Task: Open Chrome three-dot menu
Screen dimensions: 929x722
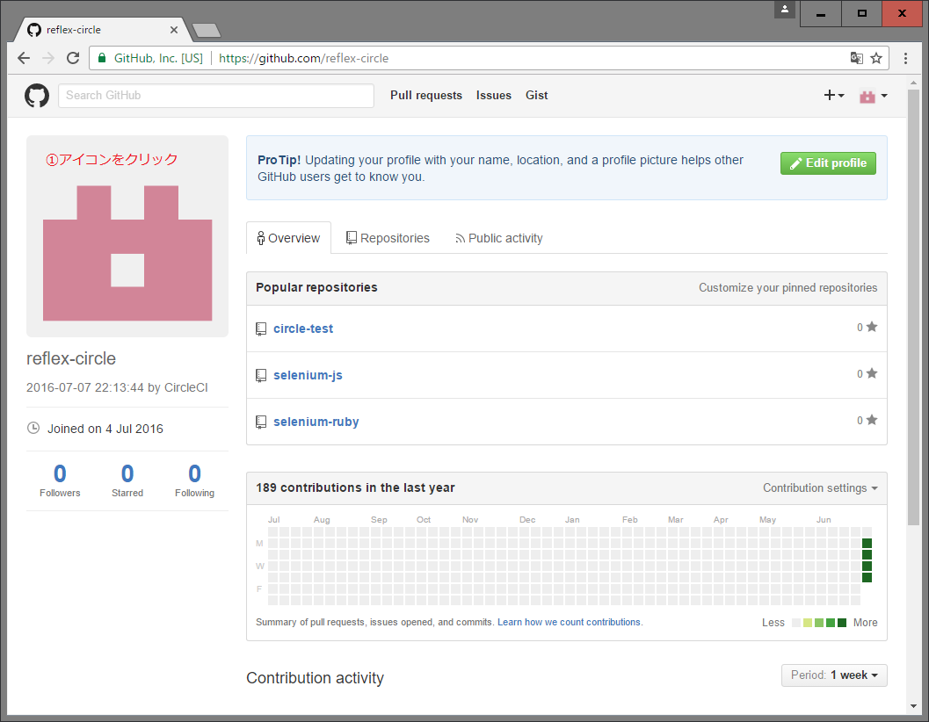Action: coord(905,58)
